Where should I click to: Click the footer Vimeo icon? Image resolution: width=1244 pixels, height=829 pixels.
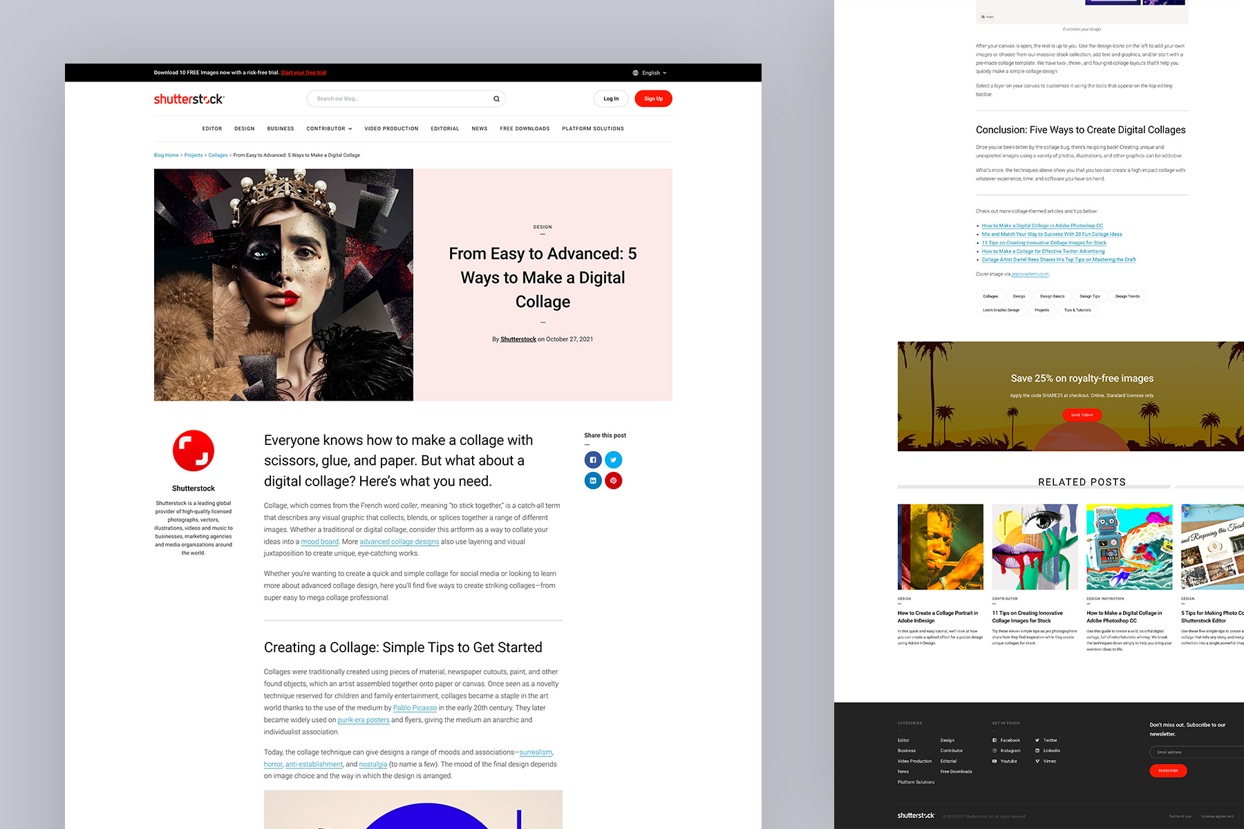(x=1037, y=761)
